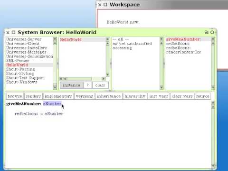Screen dimensions: 228x171
Task: Click the browse button
Action: 15,96
